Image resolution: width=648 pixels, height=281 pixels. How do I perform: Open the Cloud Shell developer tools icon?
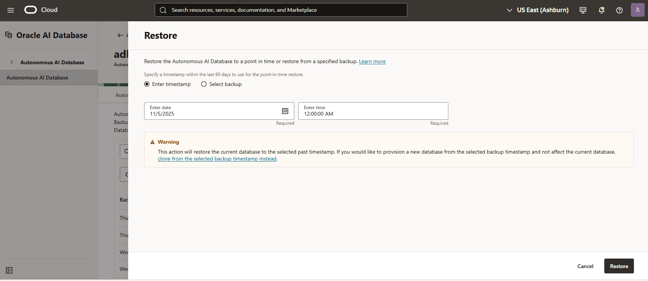point(583,10)
